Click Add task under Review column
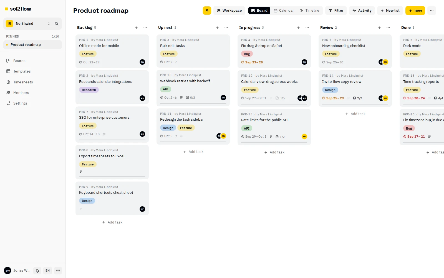This screenshot has width=444, height=278. point(355,114)
